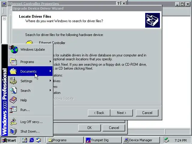Viewport: 192px width, 144px height.
Task: Switch to Programs taskbar window
Action: pos(65,140)
